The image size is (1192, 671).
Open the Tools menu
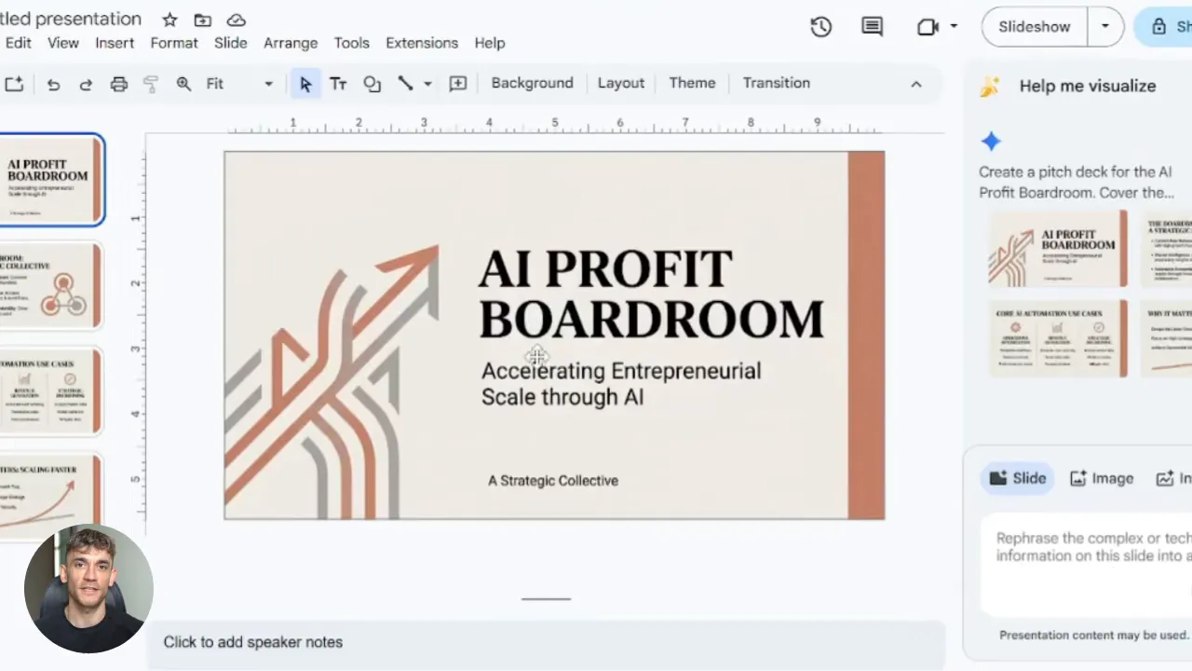[352, 43]
